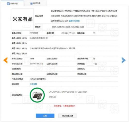The width and height of the screenshot is (129, 122).
Task: Click the 国际注册日期 label
Action: coord(17,74)
